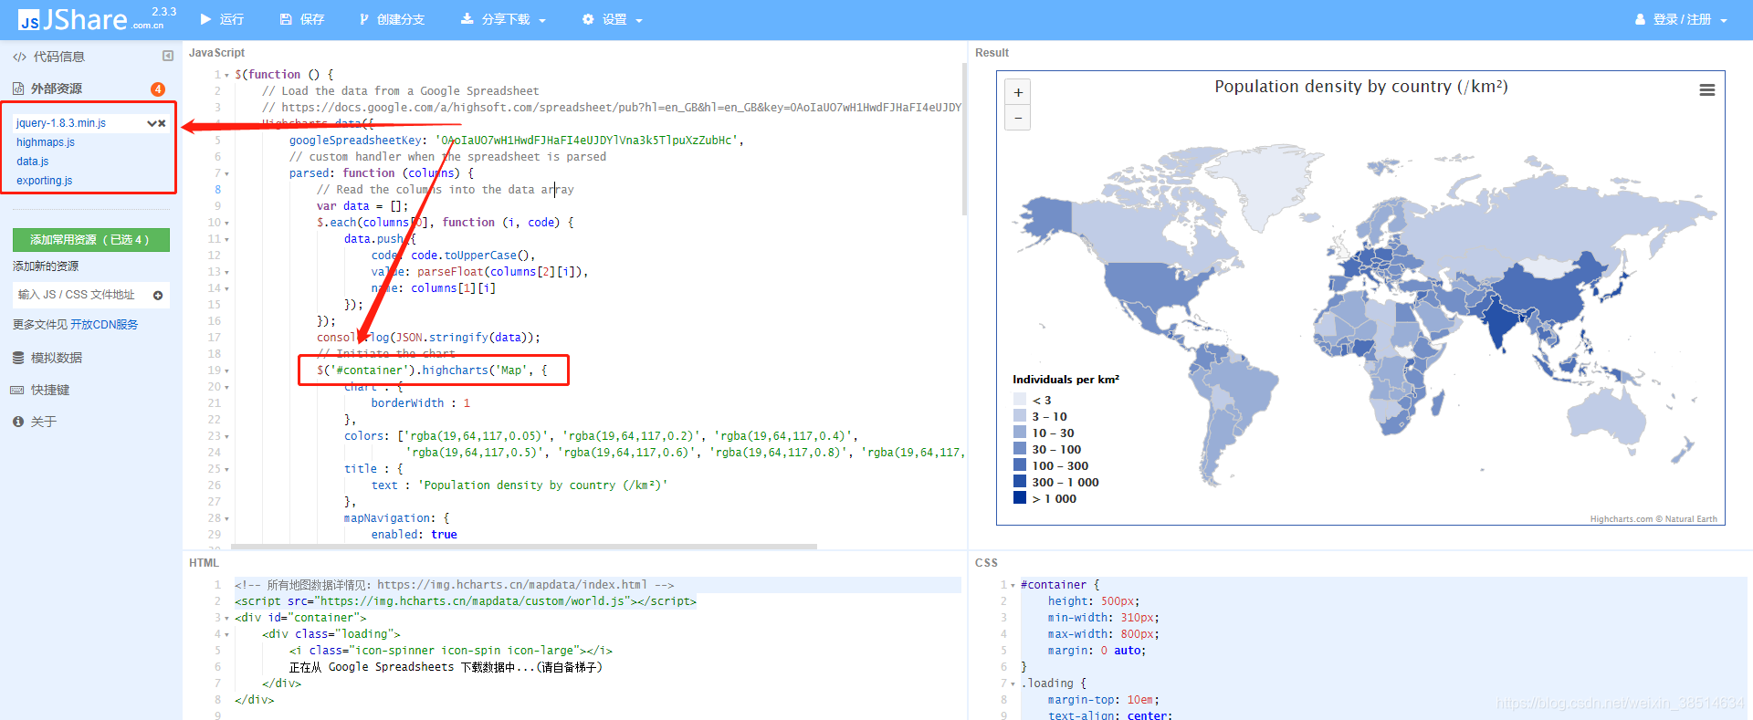Focus the JS / CSS file URL input
The image size is (1753, 720).
click(80, 295)
